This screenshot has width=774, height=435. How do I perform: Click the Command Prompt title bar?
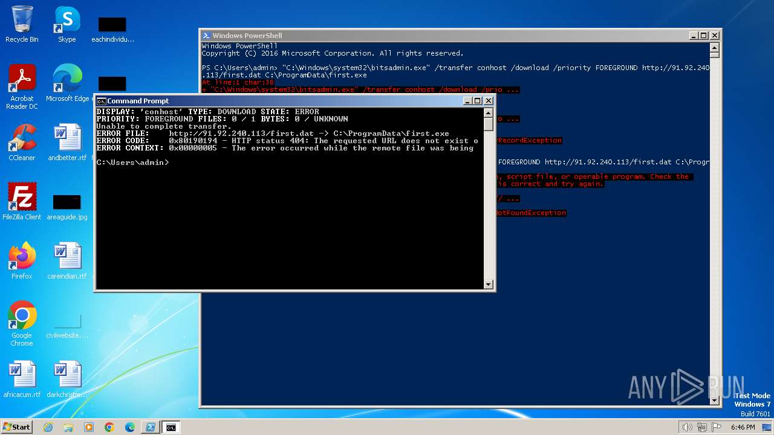point(284,101)
